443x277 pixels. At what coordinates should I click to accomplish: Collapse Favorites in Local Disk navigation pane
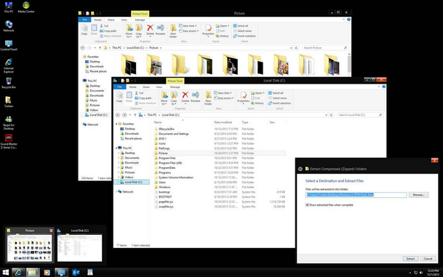click(116, 124)
